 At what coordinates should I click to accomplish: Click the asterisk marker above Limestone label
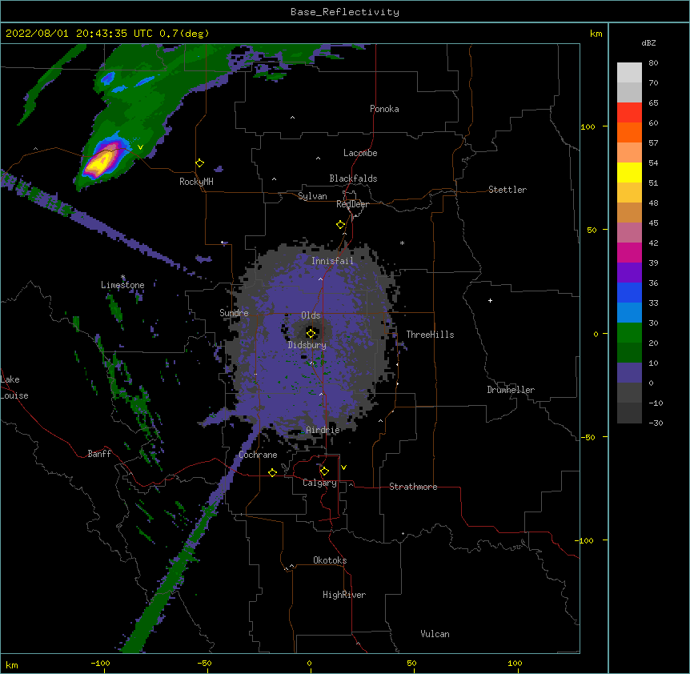(122, 277)
